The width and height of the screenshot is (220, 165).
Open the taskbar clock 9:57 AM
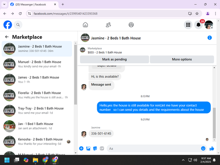(205, 160)
